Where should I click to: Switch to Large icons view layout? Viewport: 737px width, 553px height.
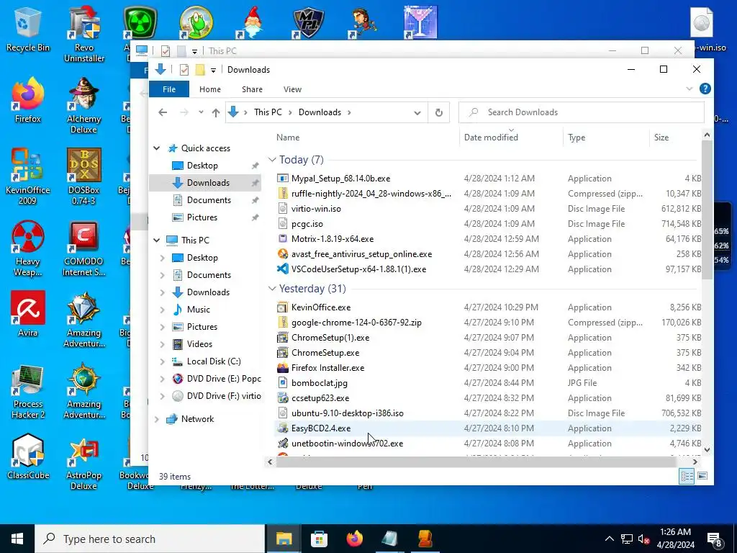tap(702, 477)
